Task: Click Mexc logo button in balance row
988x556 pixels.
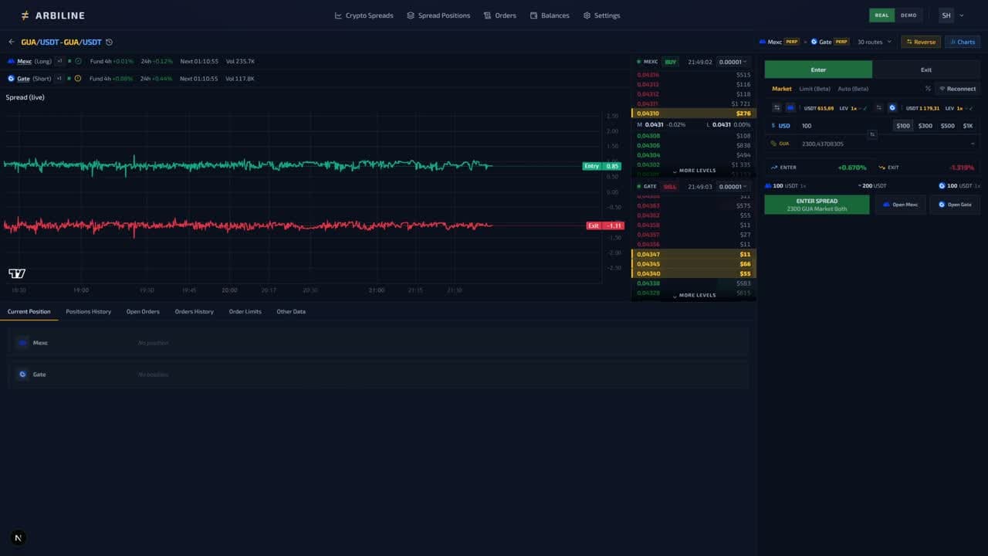Action: pos(790,108)
